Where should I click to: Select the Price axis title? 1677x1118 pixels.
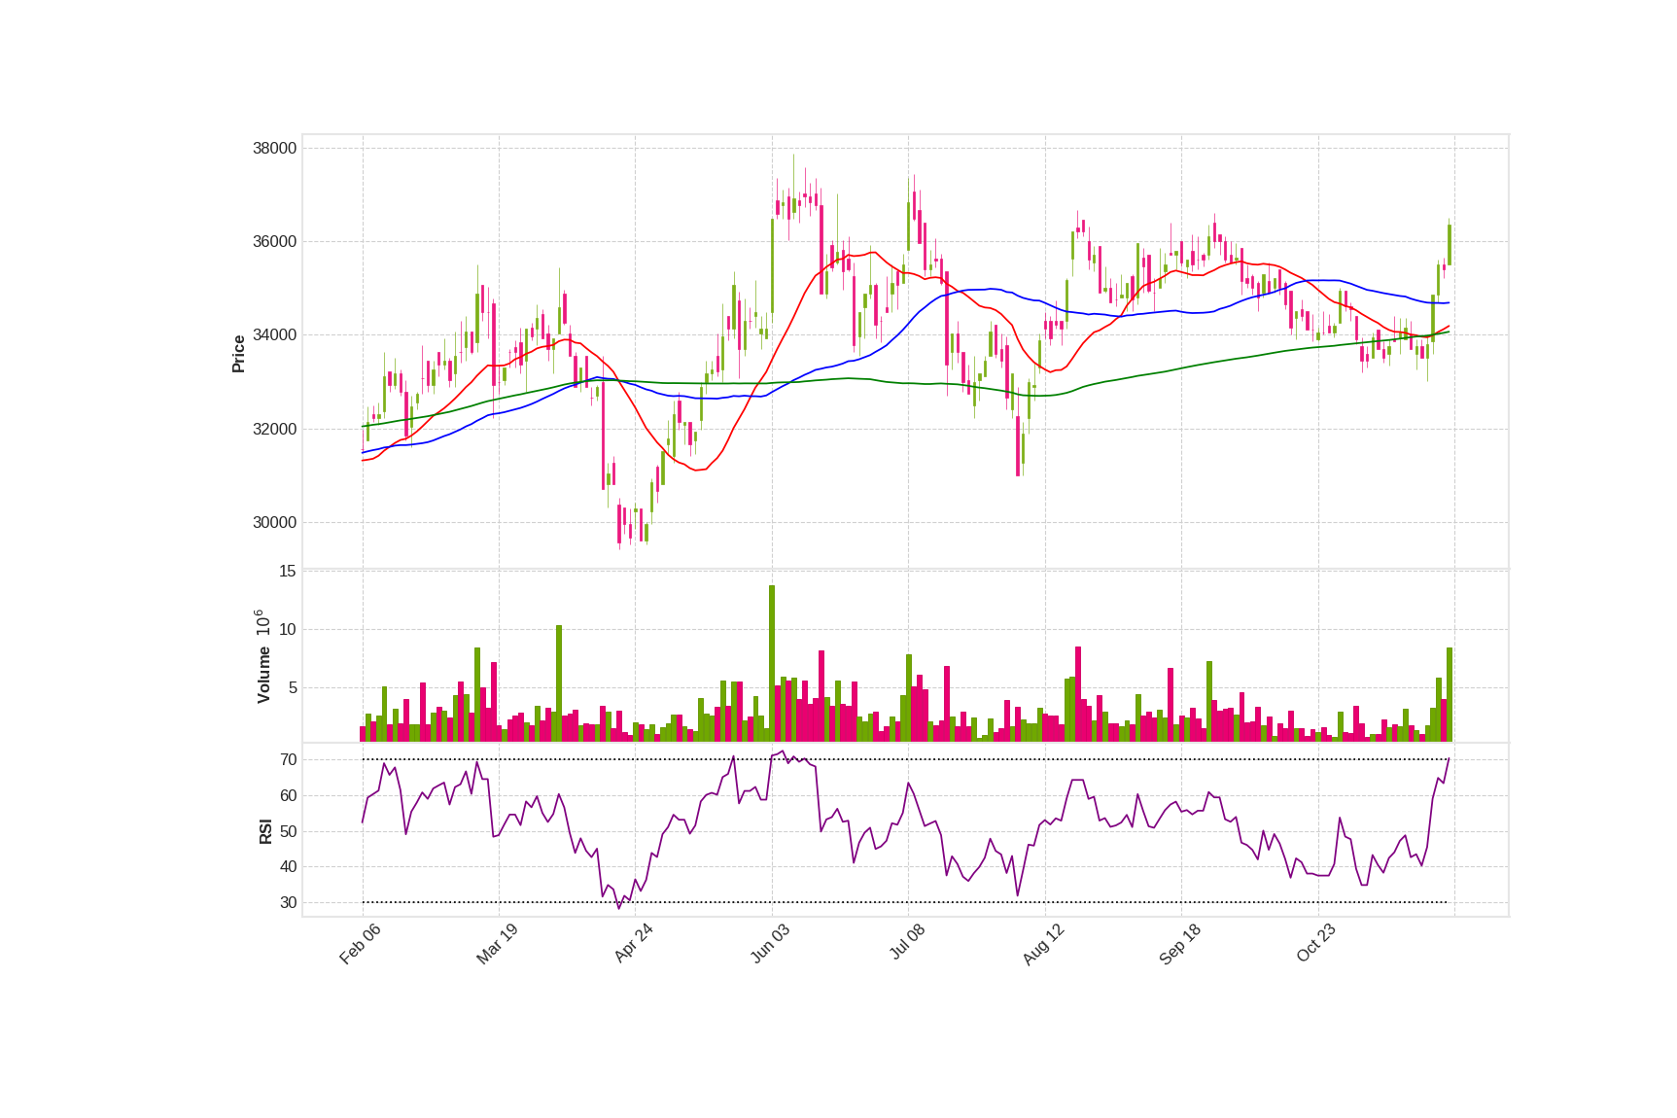(238, 354)
